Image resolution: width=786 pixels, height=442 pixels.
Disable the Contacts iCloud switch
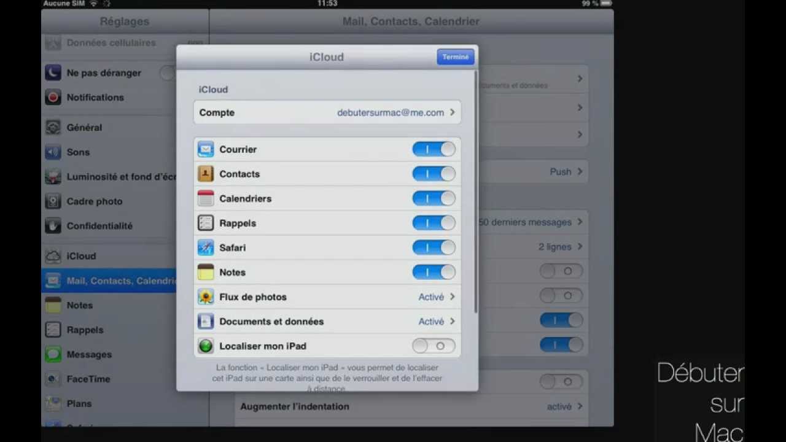[434, 174]
